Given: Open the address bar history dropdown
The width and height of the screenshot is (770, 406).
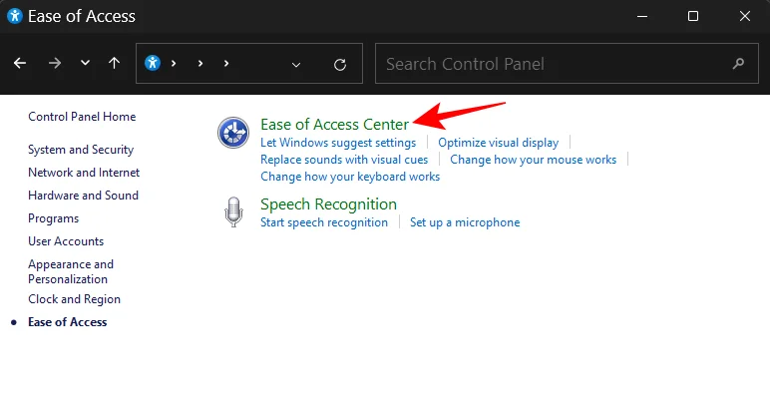Looking at the screenshot, I should click(x=295, y=64).
